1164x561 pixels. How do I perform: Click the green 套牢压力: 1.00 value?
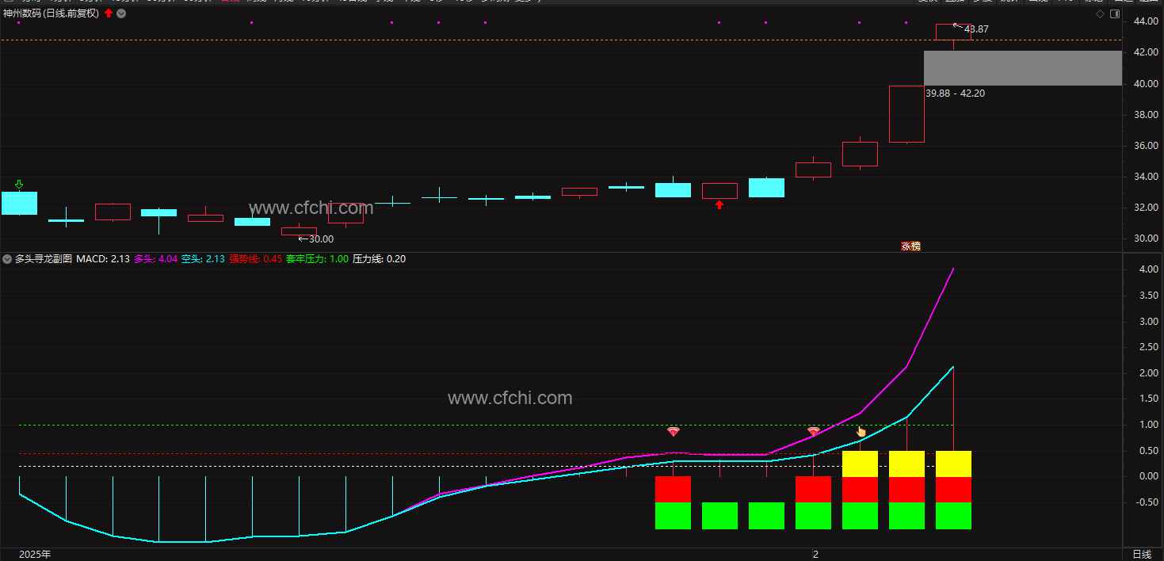click(x=317, y=258)
